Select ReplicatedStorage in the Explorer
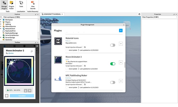 click(11, 33)
